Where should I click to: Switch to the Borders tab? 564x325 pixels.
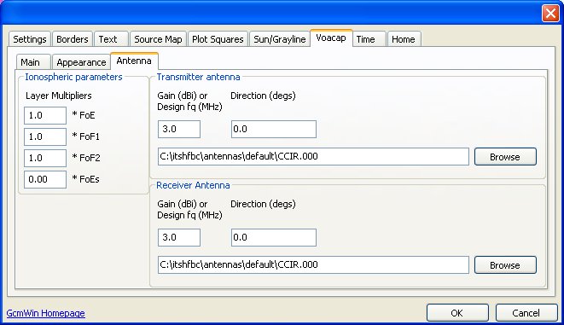73,39
